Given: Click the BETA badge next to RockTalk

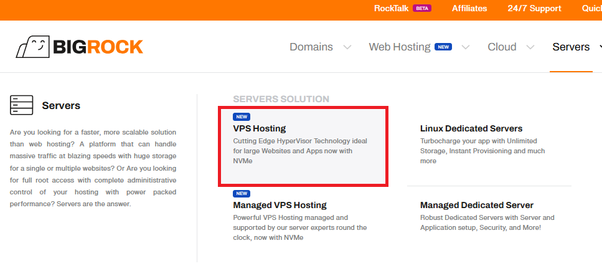Looking at the screenshot, I should tap(422, 8).
